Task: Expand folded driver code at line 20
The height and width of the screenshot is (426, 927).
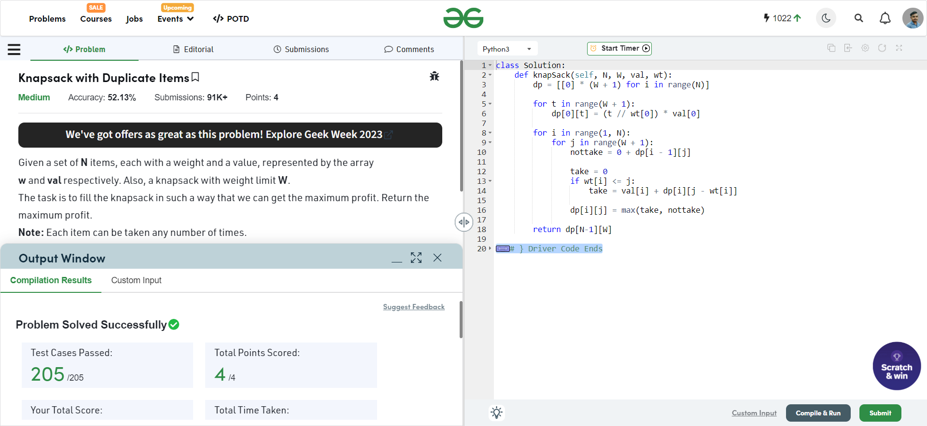Action: pos(490,248)
